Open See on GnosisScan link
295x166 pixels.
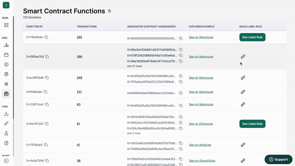coord(202,161)
